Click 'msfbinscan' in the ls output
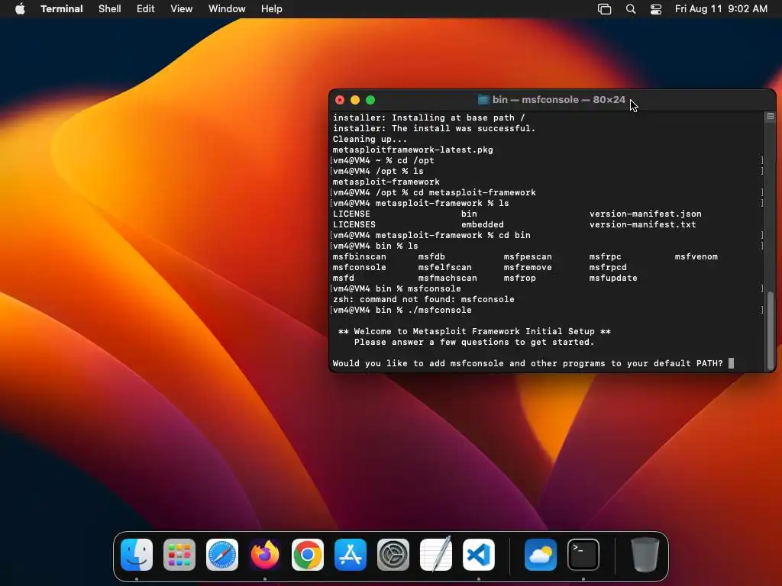The image size is (782, 586). point(359,256)
